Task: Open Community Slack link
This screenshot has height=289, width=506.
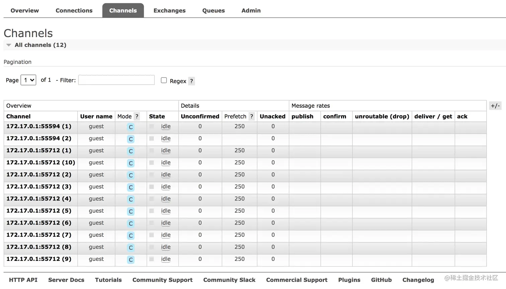Action: 229,280
